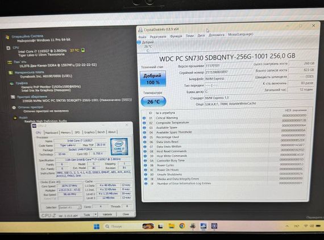The width and height of the screenshot is (324, 240).
Task: Expand the CPU-Z Tools dropdown arrow
Action: click(x=95, y=214)
